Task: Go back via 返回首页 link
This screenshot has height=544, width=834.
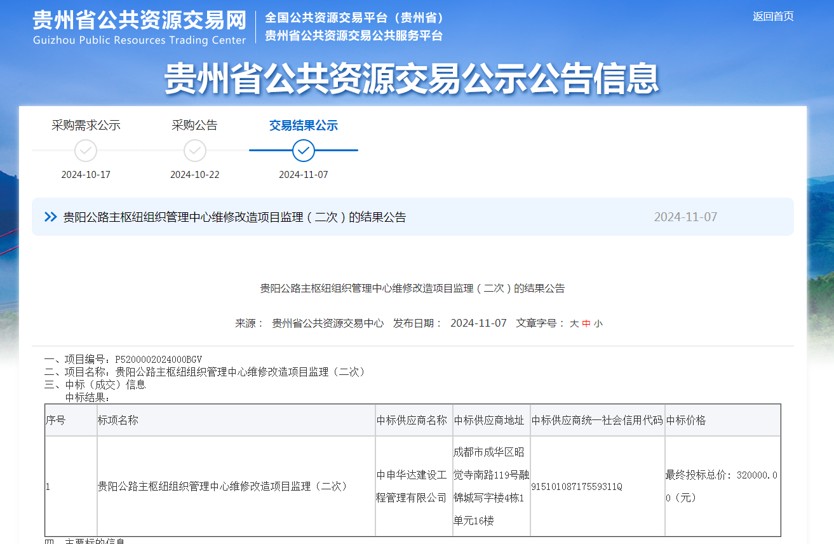Action: tap(773, 17)
